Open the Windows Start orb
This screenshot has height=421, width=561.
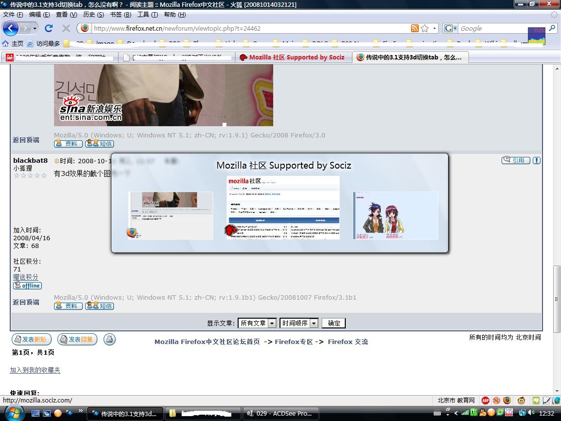(x=14, y=413)
